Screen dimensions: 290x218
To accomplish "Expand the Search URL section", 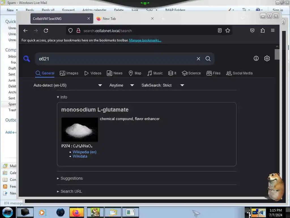I will pos(69,191).
